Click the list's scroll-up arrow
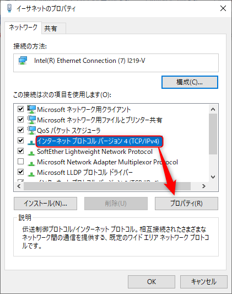This screenshot has height=294, width=232. coord(213,109)
